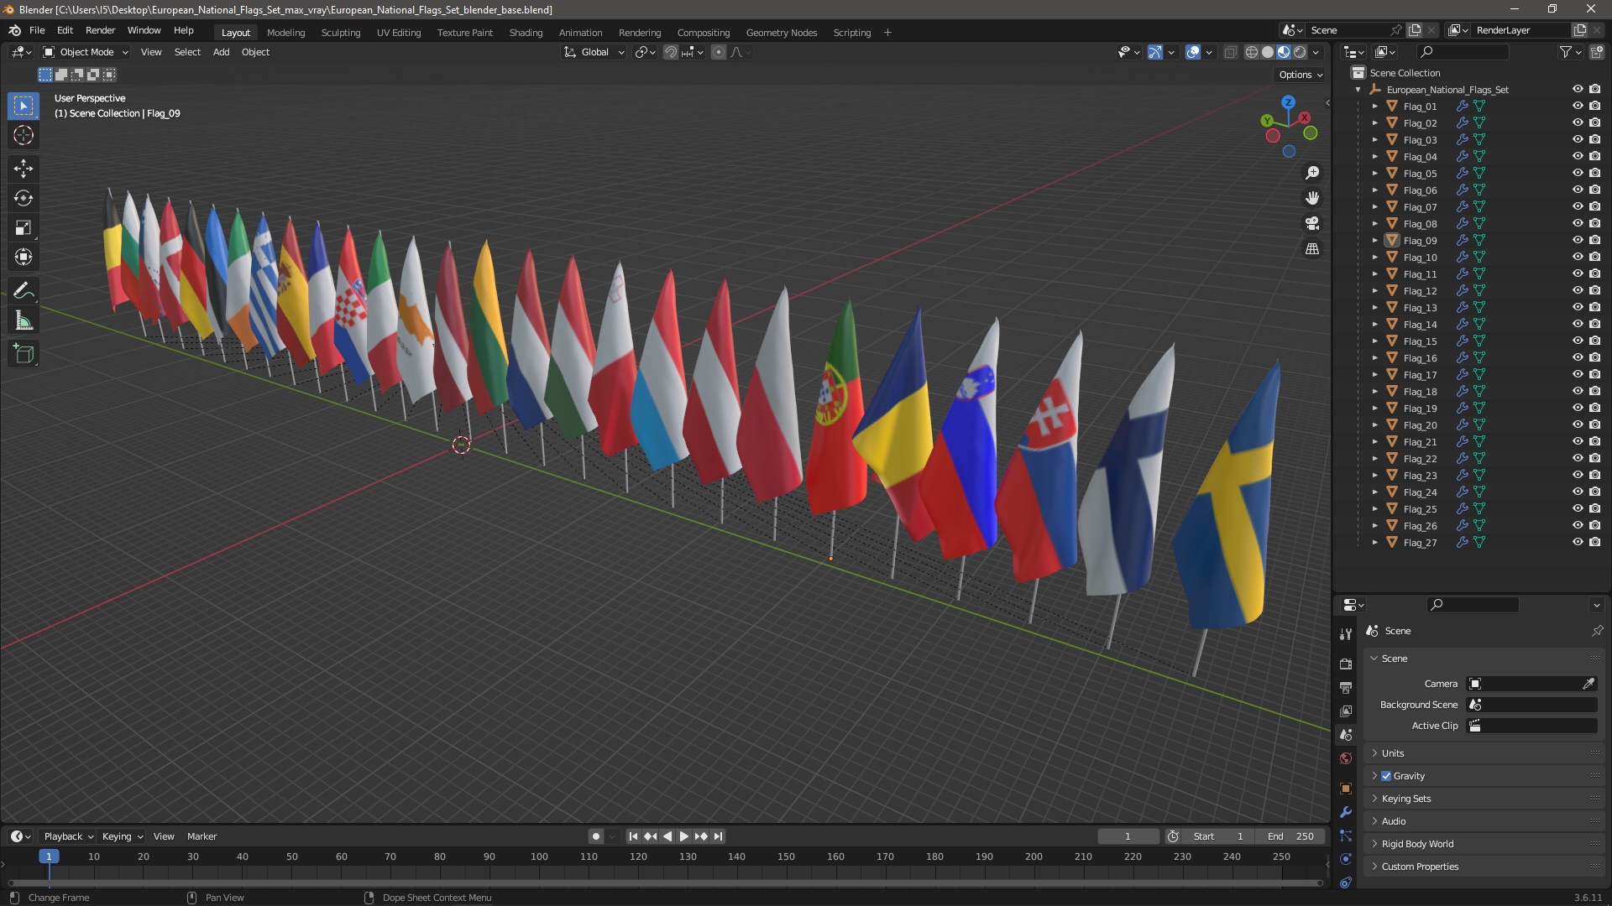The image size is (1612, 906).
Task: Jump to the start frame
Action: 633,836
